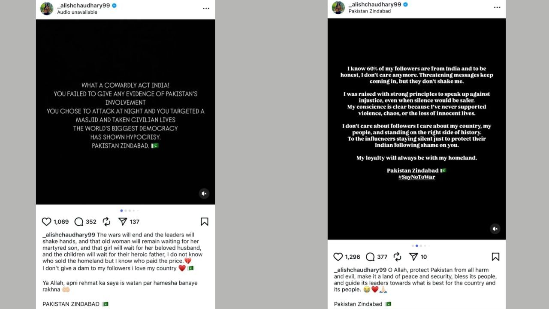
Task: Open the right post's three-dot options menu
Action: click(x=497, y=7)
